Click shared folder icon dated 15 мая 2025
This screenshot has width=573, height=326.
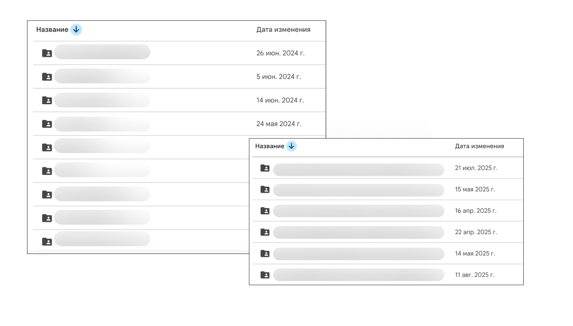[x=265, y=190]
